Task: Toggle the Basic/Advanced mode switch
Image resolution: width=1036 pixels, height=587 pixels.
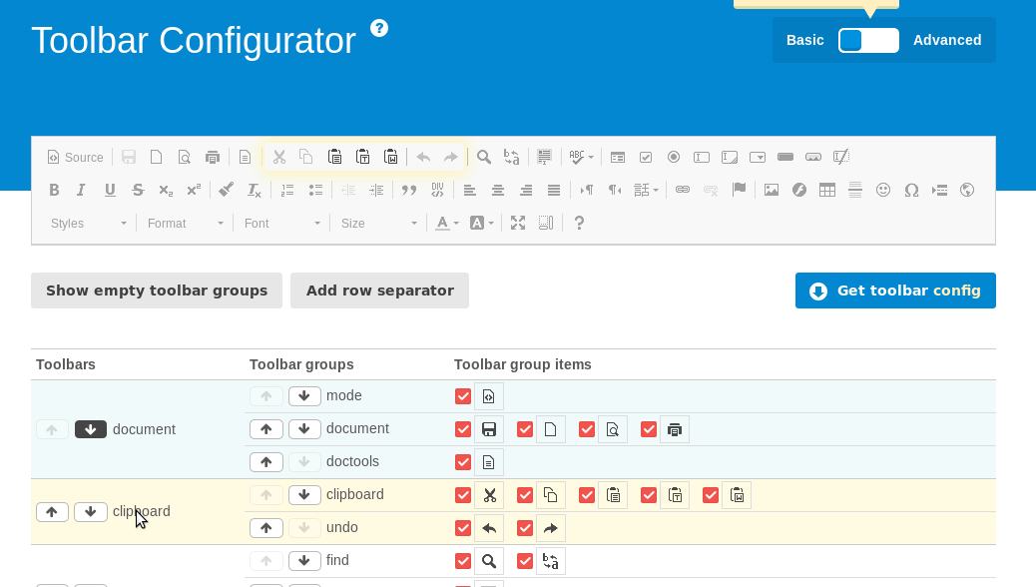Action: [868, 40]
